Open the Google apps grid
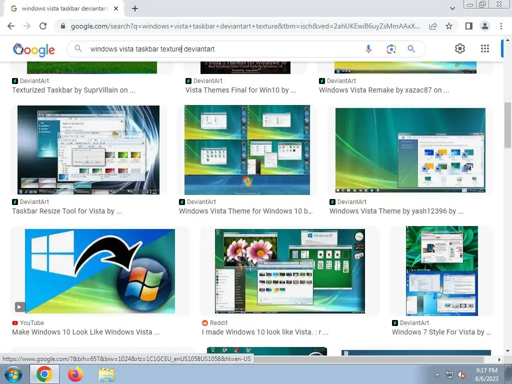Viewport: 512px width, 384px height. pyautogui.click(x=485, y=48)
